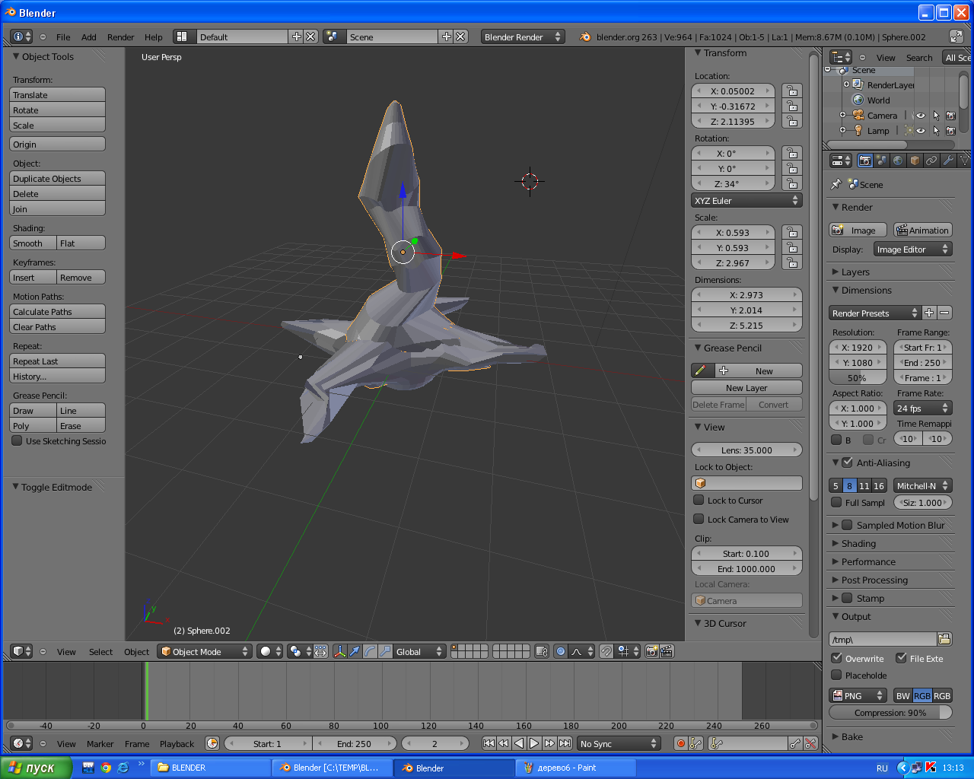Click the translate manipulator arrow icon

pyautogui.click(x=355, y=651)
